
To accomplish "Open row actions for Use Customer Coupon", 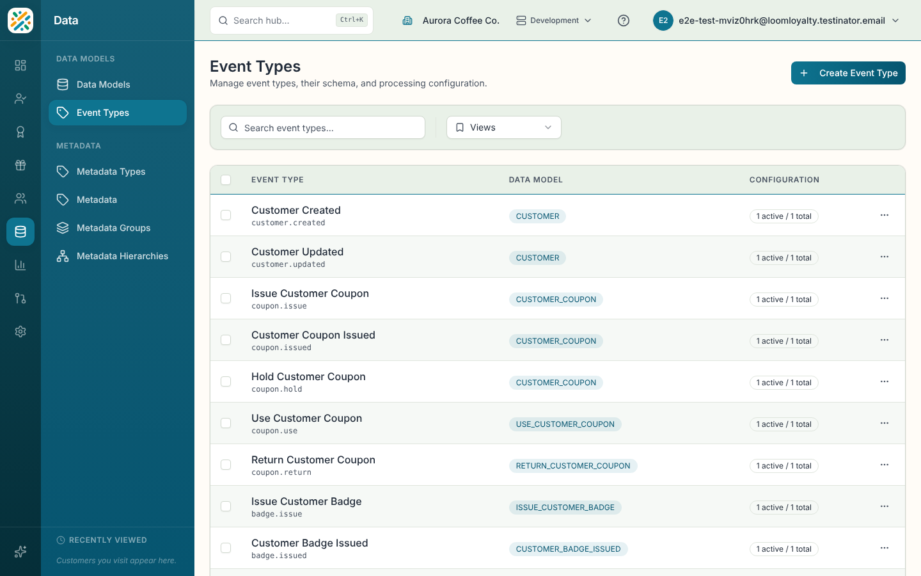I will click(885, 423).
